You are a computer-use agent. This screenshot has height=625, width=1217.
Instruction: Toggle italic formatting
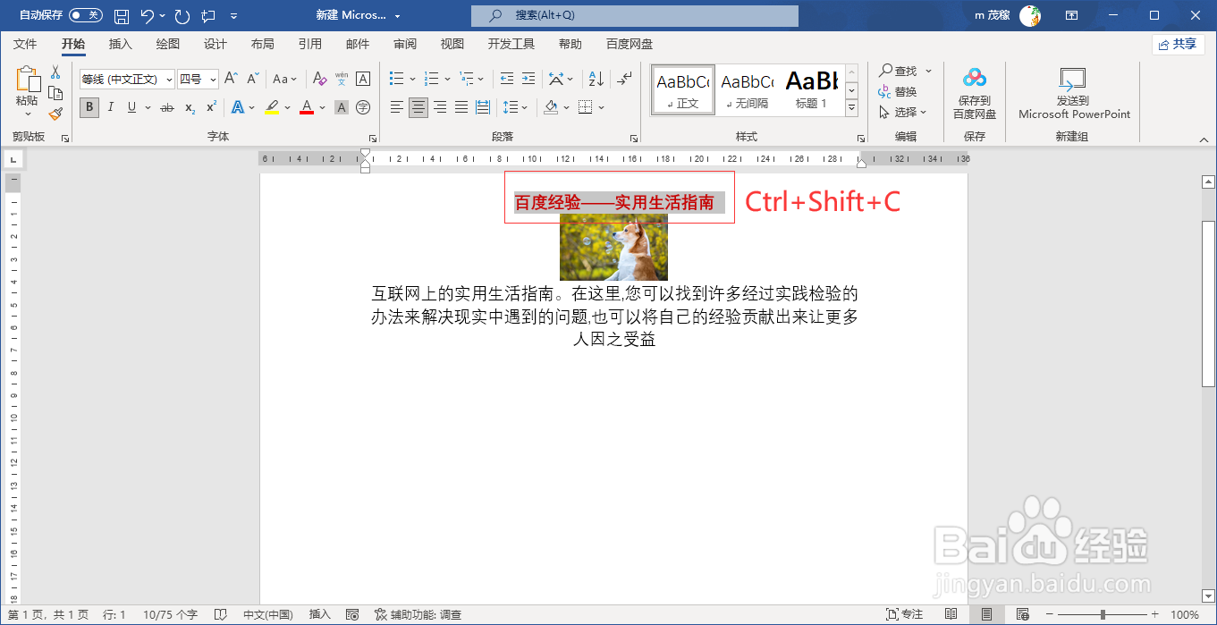pos(109,107)
